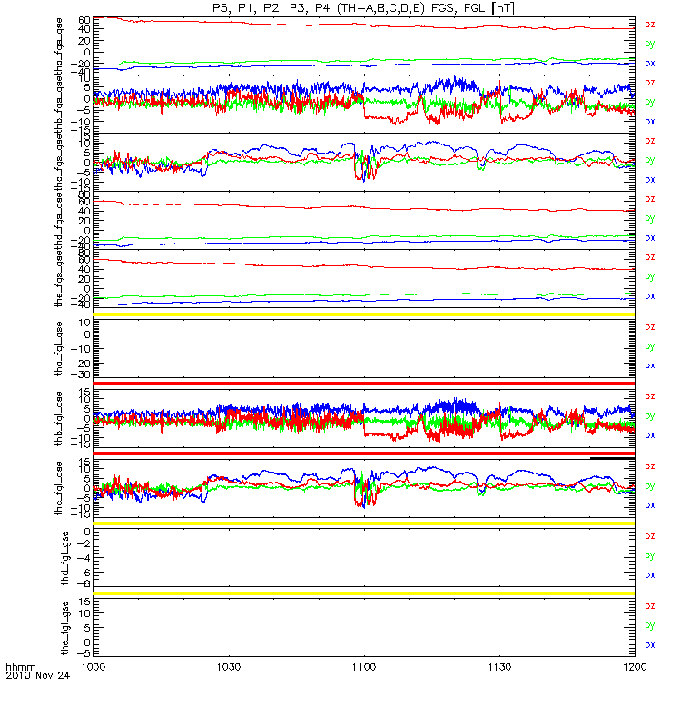Image resolution: width=681 pixels, height=727 pixels.
Task: Click the thb_fgl_gse y-axis title
Action: pos(59,418)
